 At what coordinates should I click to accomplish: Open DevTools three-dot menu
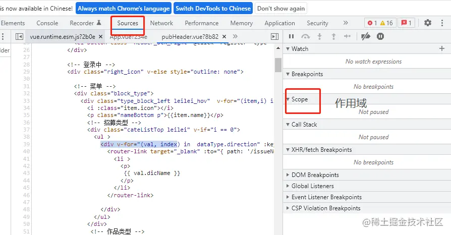pos(442,23)
